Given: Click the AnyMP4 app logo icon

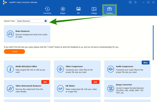Looking at the screenshot, I should 5,2.
